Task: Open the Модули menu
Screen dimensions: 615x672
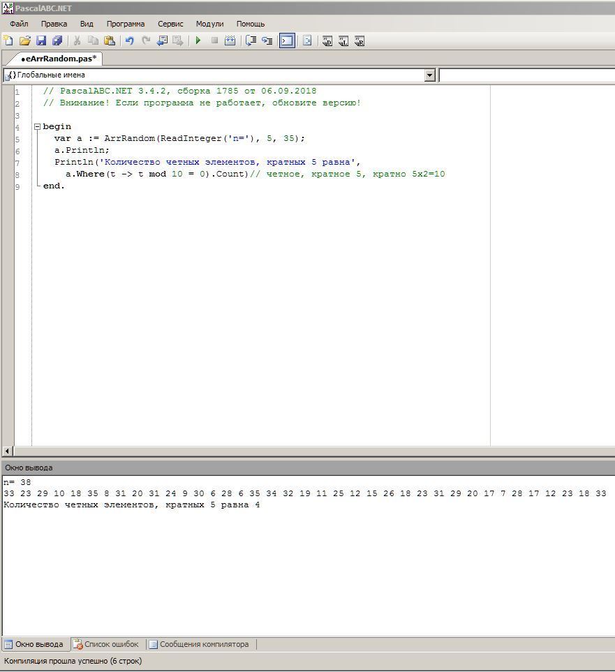Action: tap(209, 24)
